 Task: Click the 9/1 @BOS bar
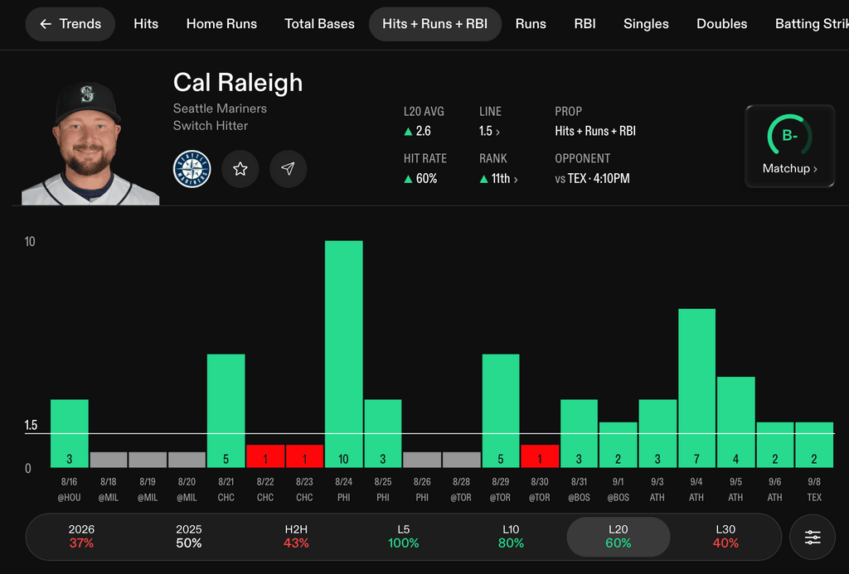pos(619,445)
